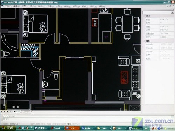The height and width of the screenshot is (131, 175).
Task: Go to last layout tab arrow
Action: [10, 112]
